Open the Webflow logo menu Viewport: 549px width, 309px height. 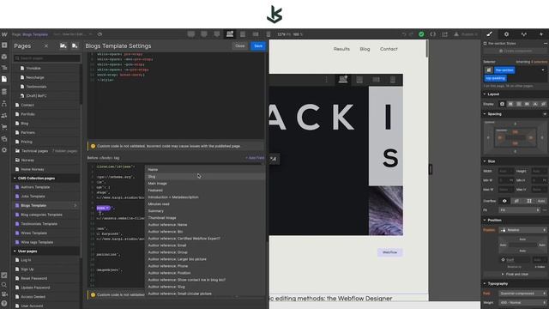[4, 34]
